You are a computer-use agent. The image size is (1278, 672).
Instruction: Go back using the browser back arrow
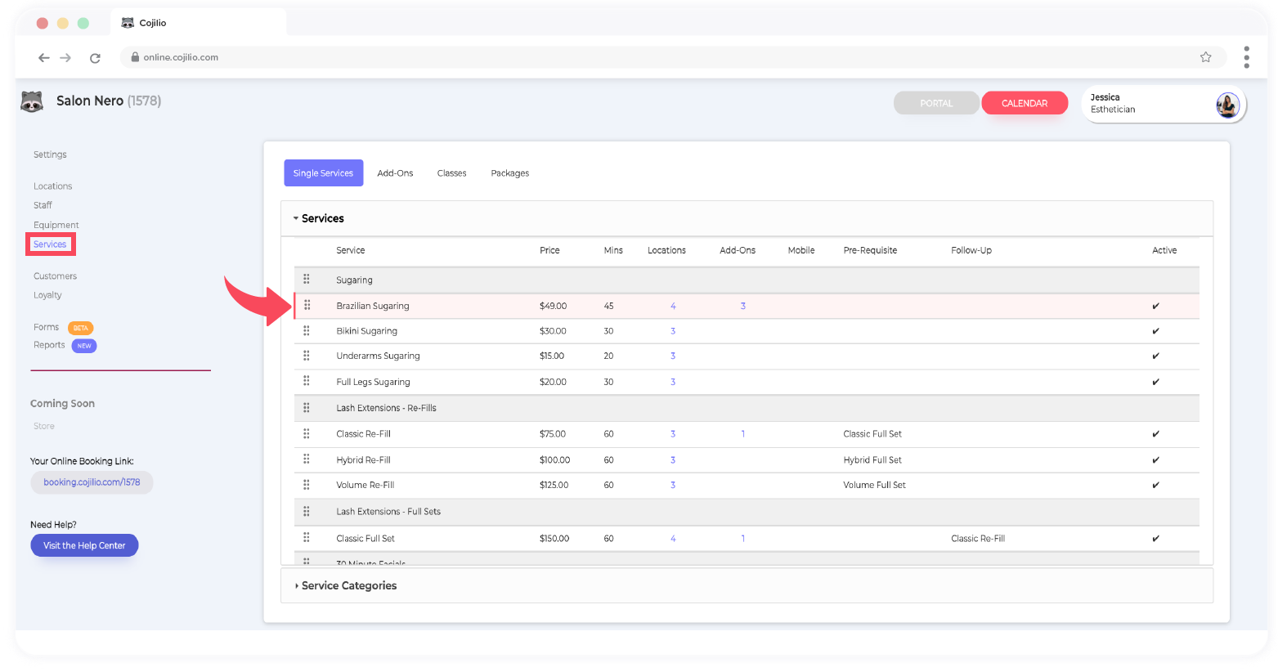point(44,58)
